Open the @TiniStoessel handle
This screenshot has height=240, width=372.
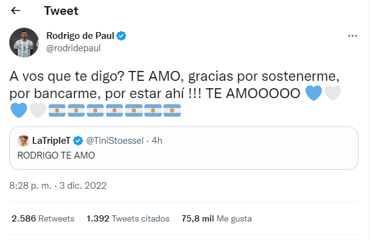(x=115, y=141)
